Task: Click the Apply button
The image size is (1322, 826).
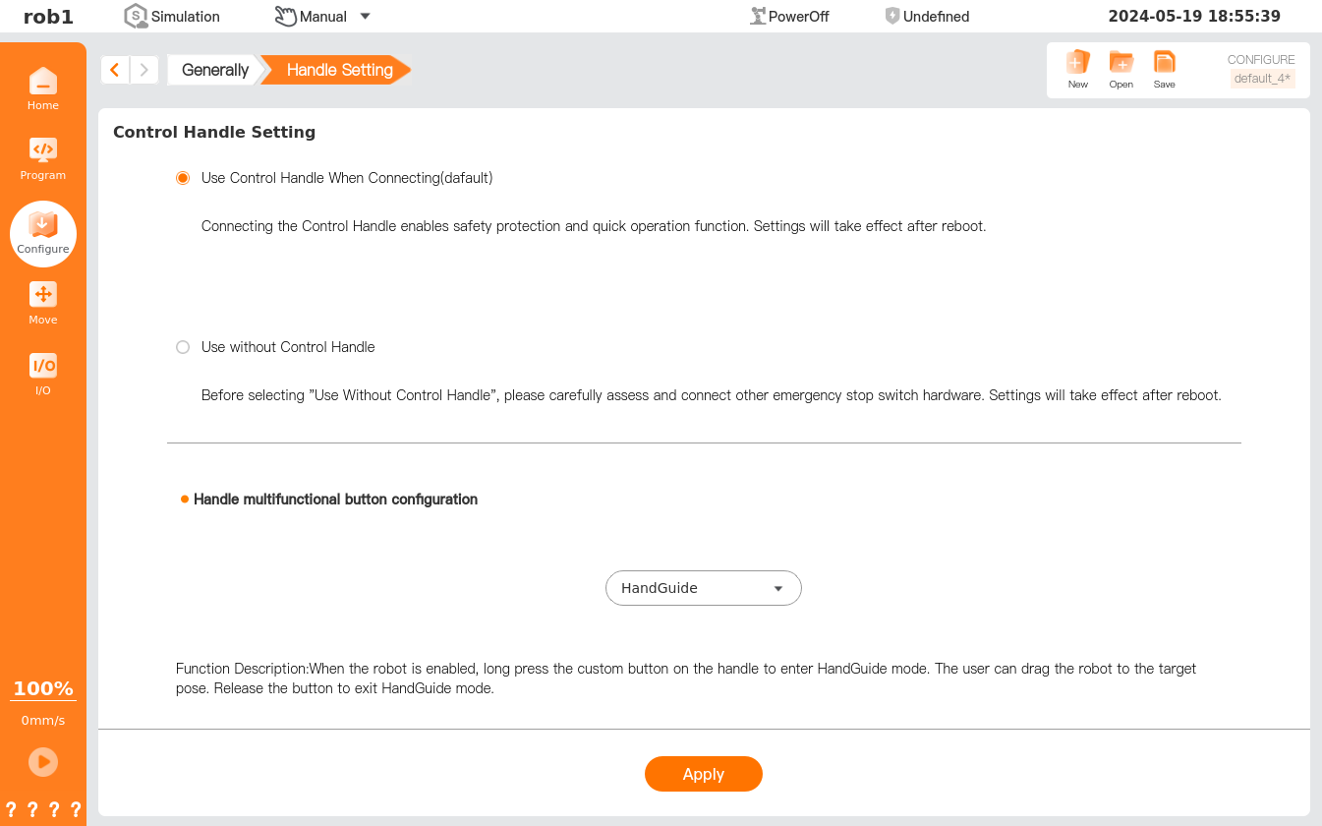Action: [703, 774]
